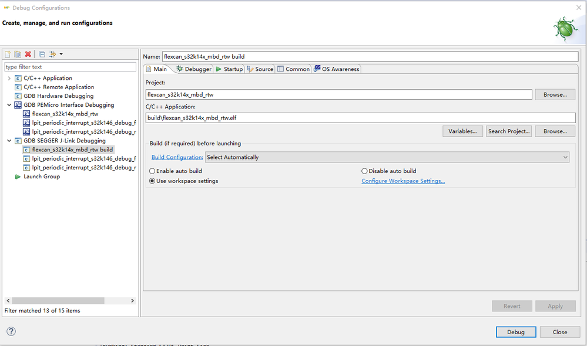Open the Configure Workspace Settings link
The width and height of the screenshot is (587, 346).
[402, 181]
